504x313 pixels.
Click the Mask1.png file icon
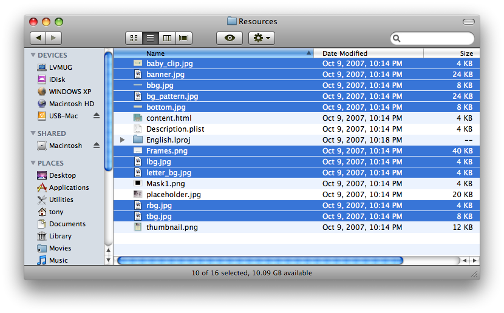[138, 183]
